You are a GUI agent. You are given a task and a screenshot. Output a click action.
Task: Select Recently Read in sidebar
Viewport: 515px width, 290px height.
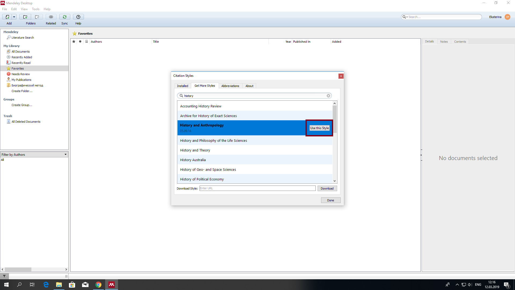tap(21, 63)
